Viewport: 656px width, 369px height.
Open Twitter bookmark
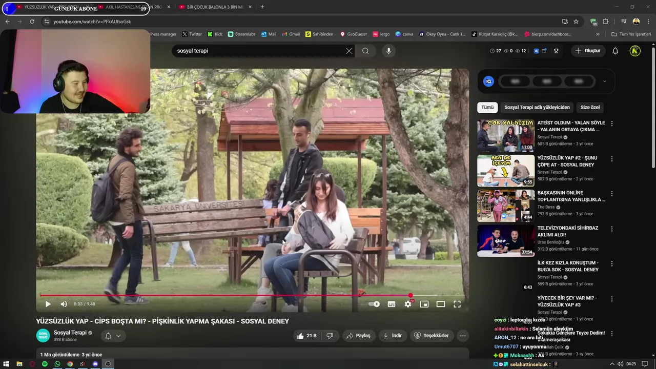[192, 34]
